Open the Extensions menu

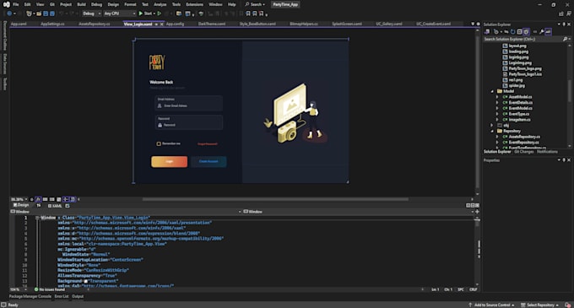[194, 4]
